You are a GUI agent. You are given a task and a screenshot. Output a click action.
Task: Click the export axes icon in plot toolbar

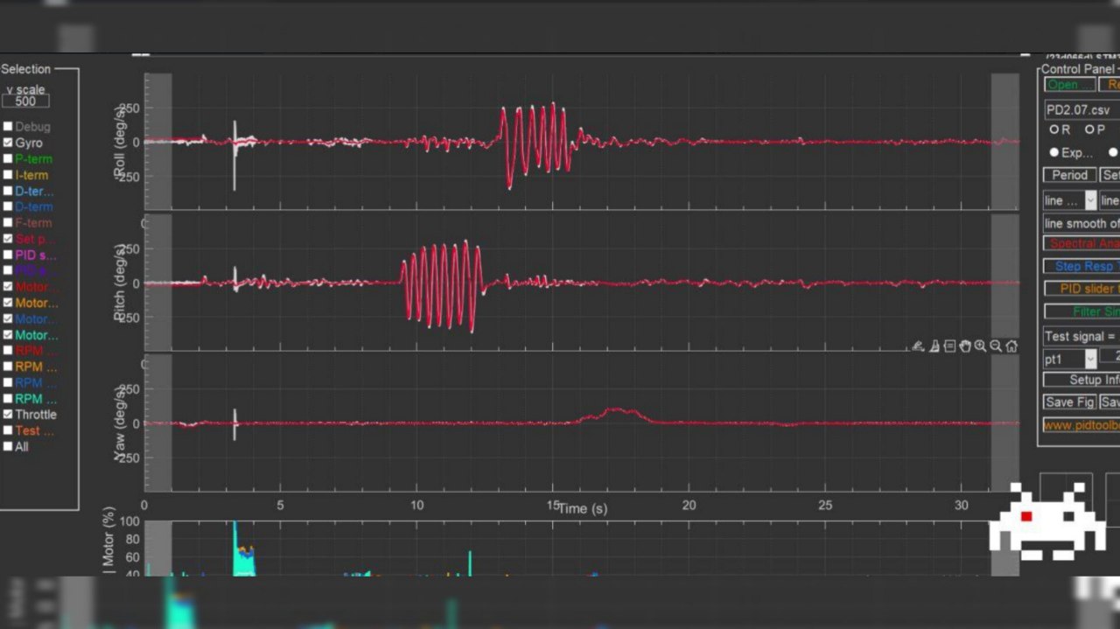[x=918, y=346]
